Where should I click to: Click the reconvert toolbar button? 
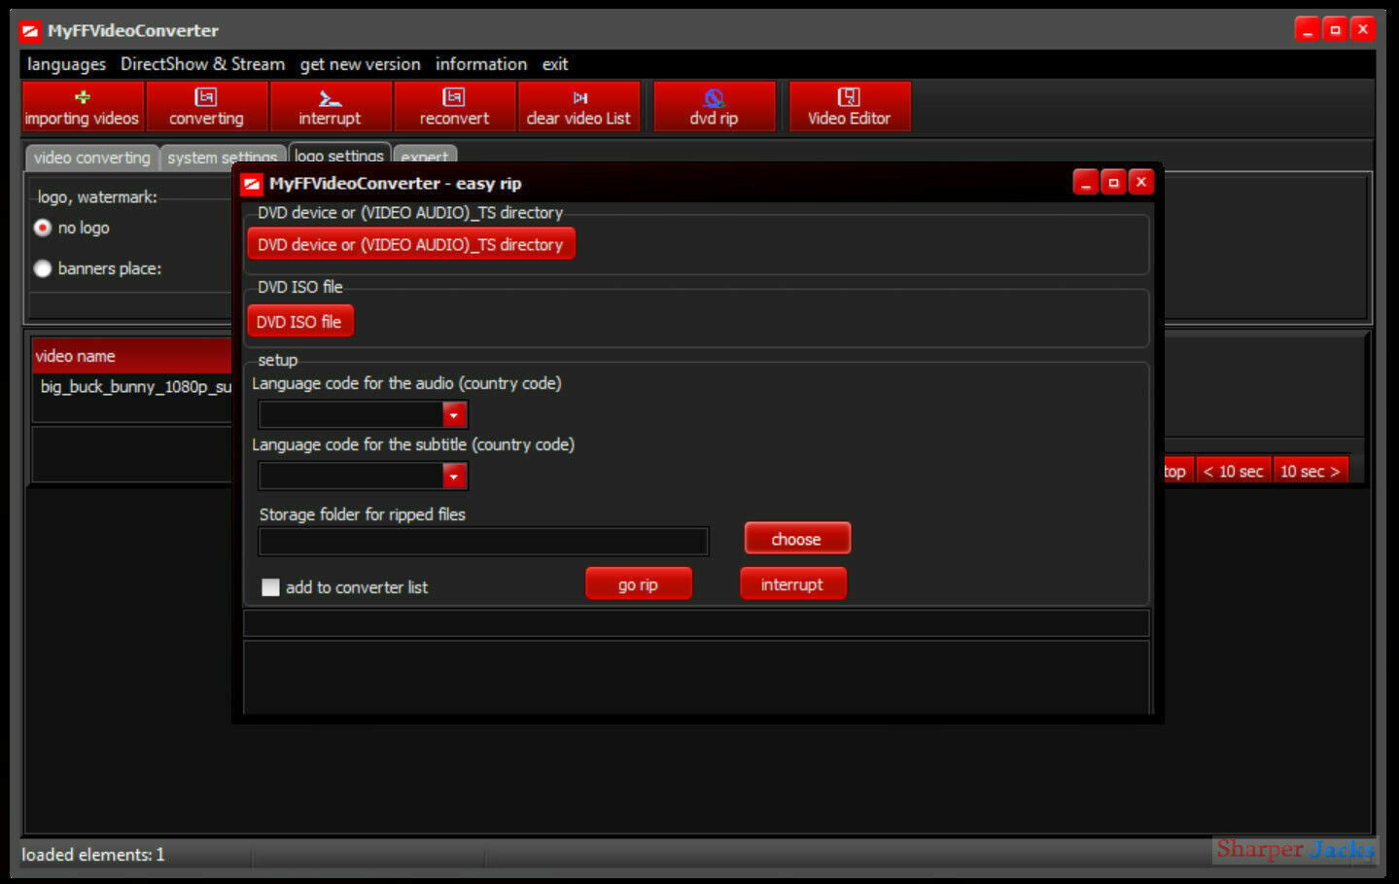click(454, 106)
